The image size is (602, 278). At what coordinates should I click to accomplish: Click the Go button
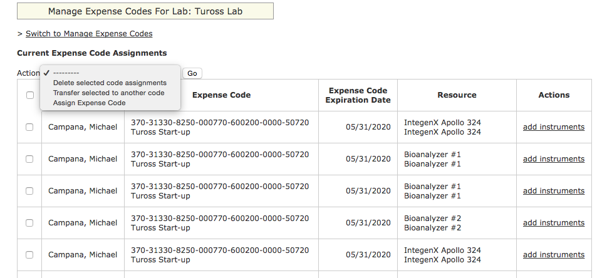[x=192, y=73]
